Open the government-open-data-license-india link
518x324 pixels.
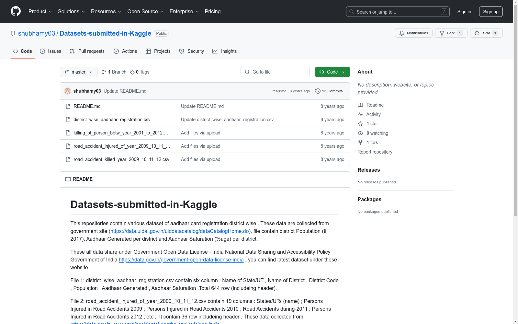pyautogui.click(x=181, y=260)
